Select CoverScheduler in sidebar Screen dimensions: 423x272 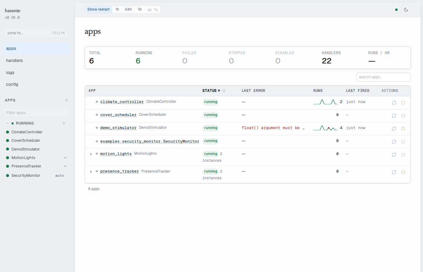26,141
